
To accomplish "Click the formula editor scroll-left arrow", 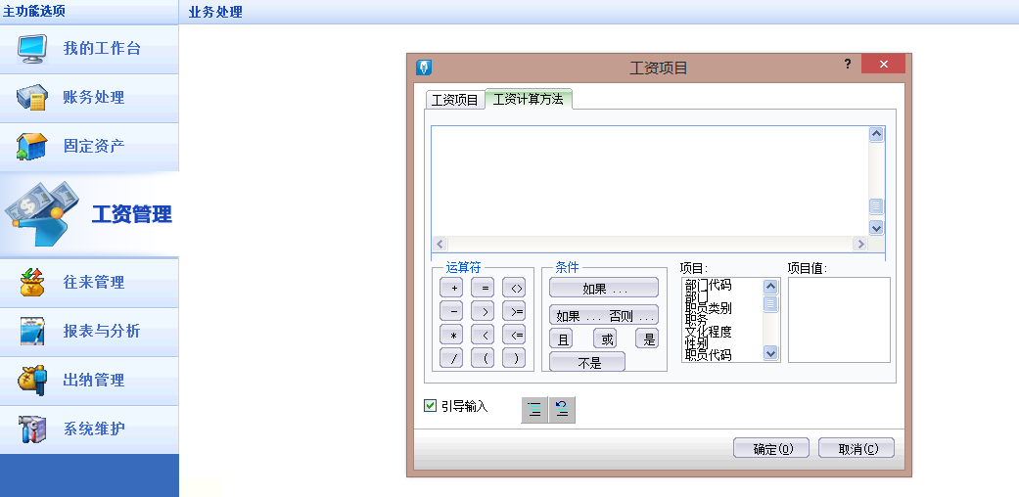I will [x=440, y=244].
